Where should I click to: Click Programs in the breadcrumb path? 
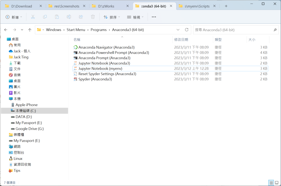click(99, 30)
